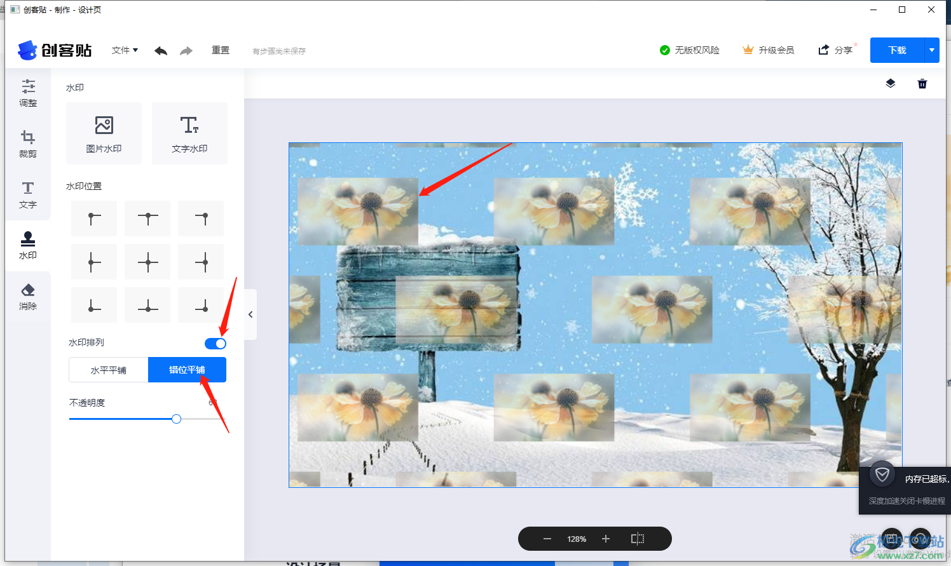
Task: Redo the last step
Action: (186, 51)
